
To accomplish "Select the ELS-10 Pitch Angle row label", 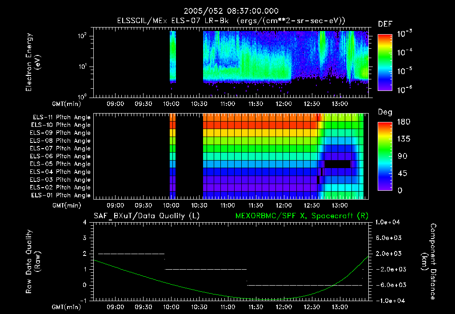I will point(61,125).
